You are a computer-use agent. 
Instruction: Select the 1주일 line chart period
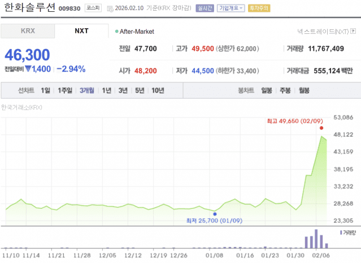click(65, 90)
